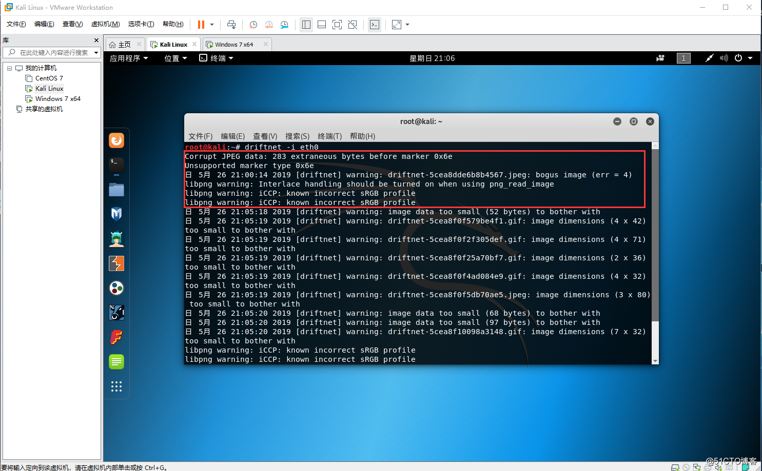
Task: Pause the virtual machine with the orange button
Action: pos(201,25)
